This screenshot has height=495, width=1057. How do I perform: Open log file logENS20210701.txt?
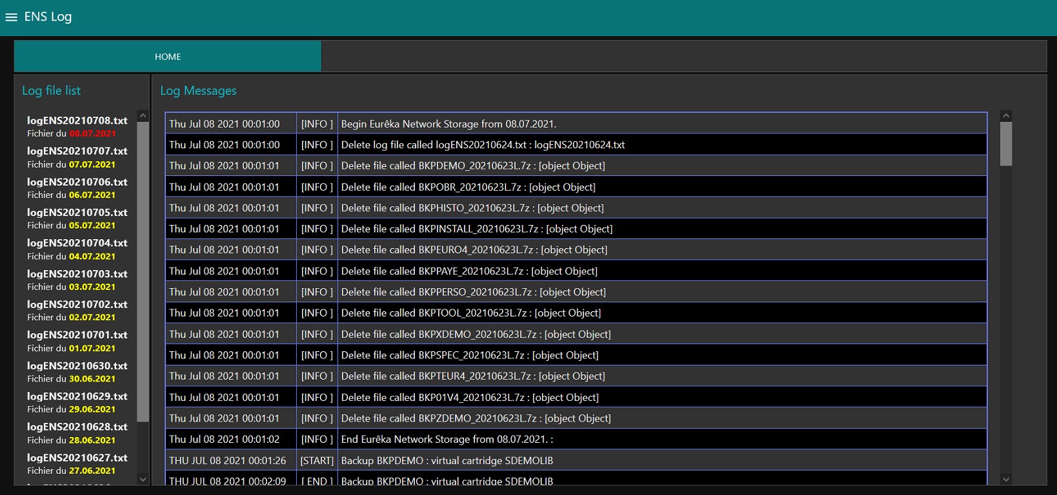77,335
